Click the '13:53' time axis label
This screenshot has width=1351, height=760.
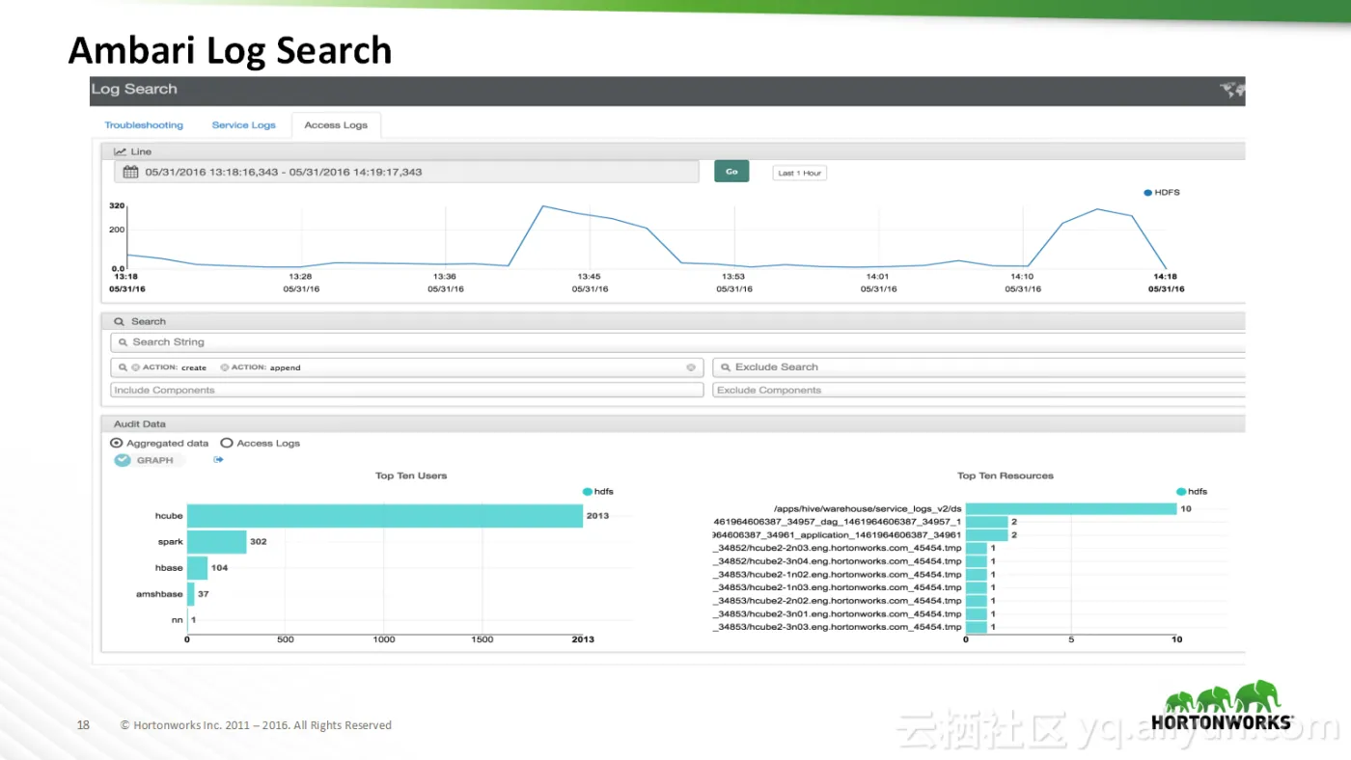pyautogui.click(x=733, y=277)
